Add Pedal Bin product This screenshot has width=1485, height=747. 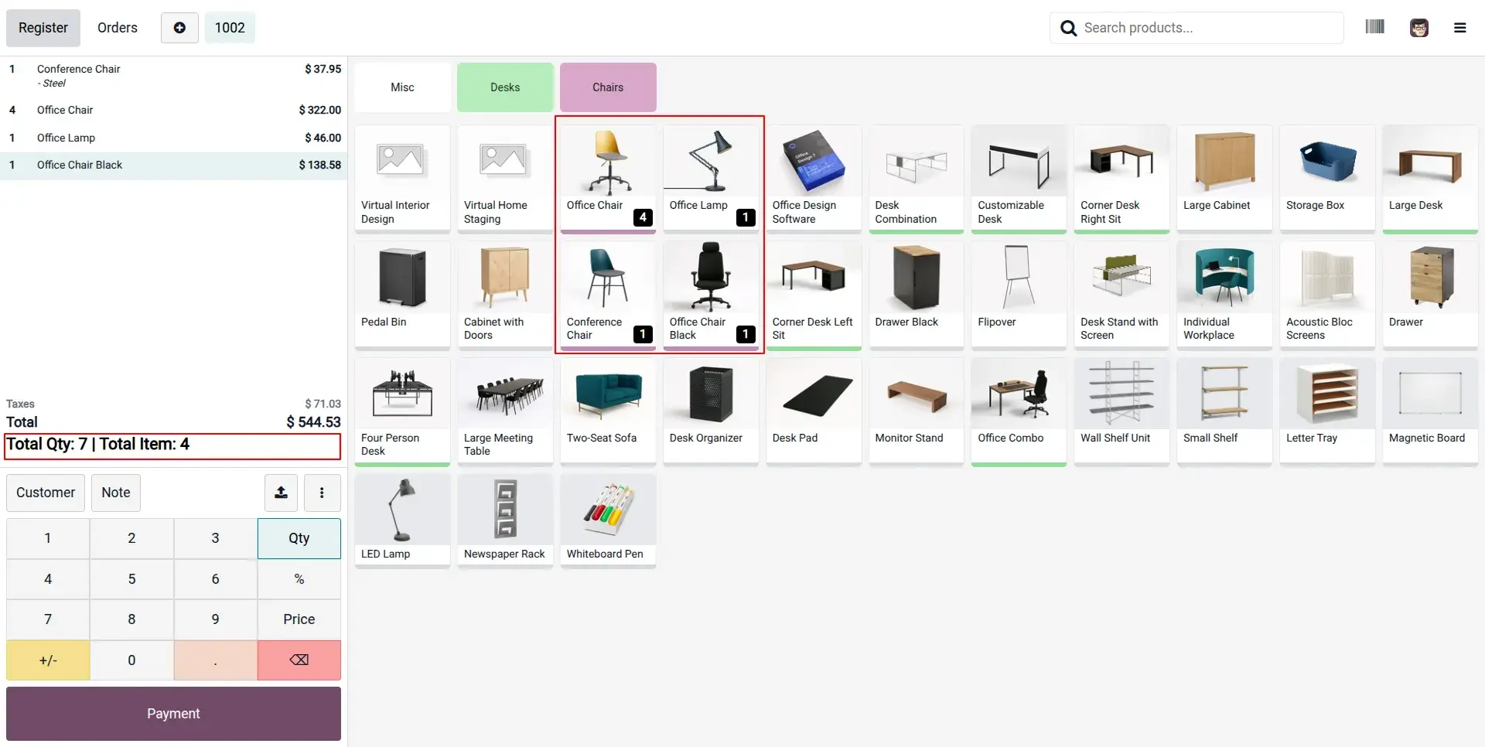coord(402,295)
